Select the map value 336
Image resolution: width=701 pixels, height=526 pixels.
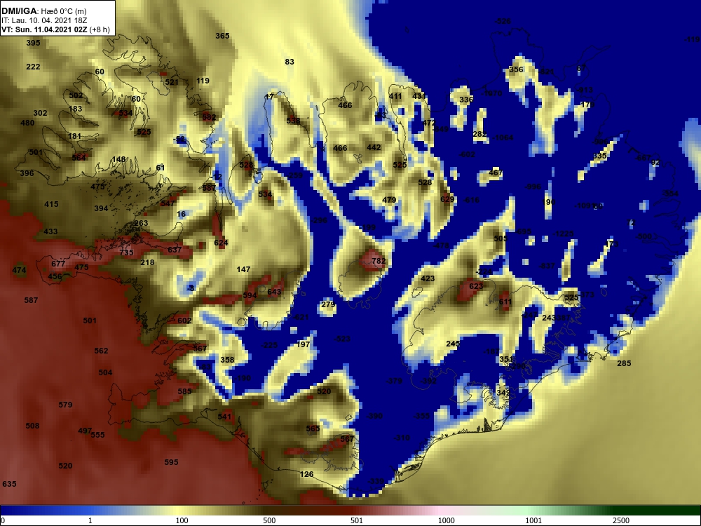pyautogui.click(x=466, y=100)
